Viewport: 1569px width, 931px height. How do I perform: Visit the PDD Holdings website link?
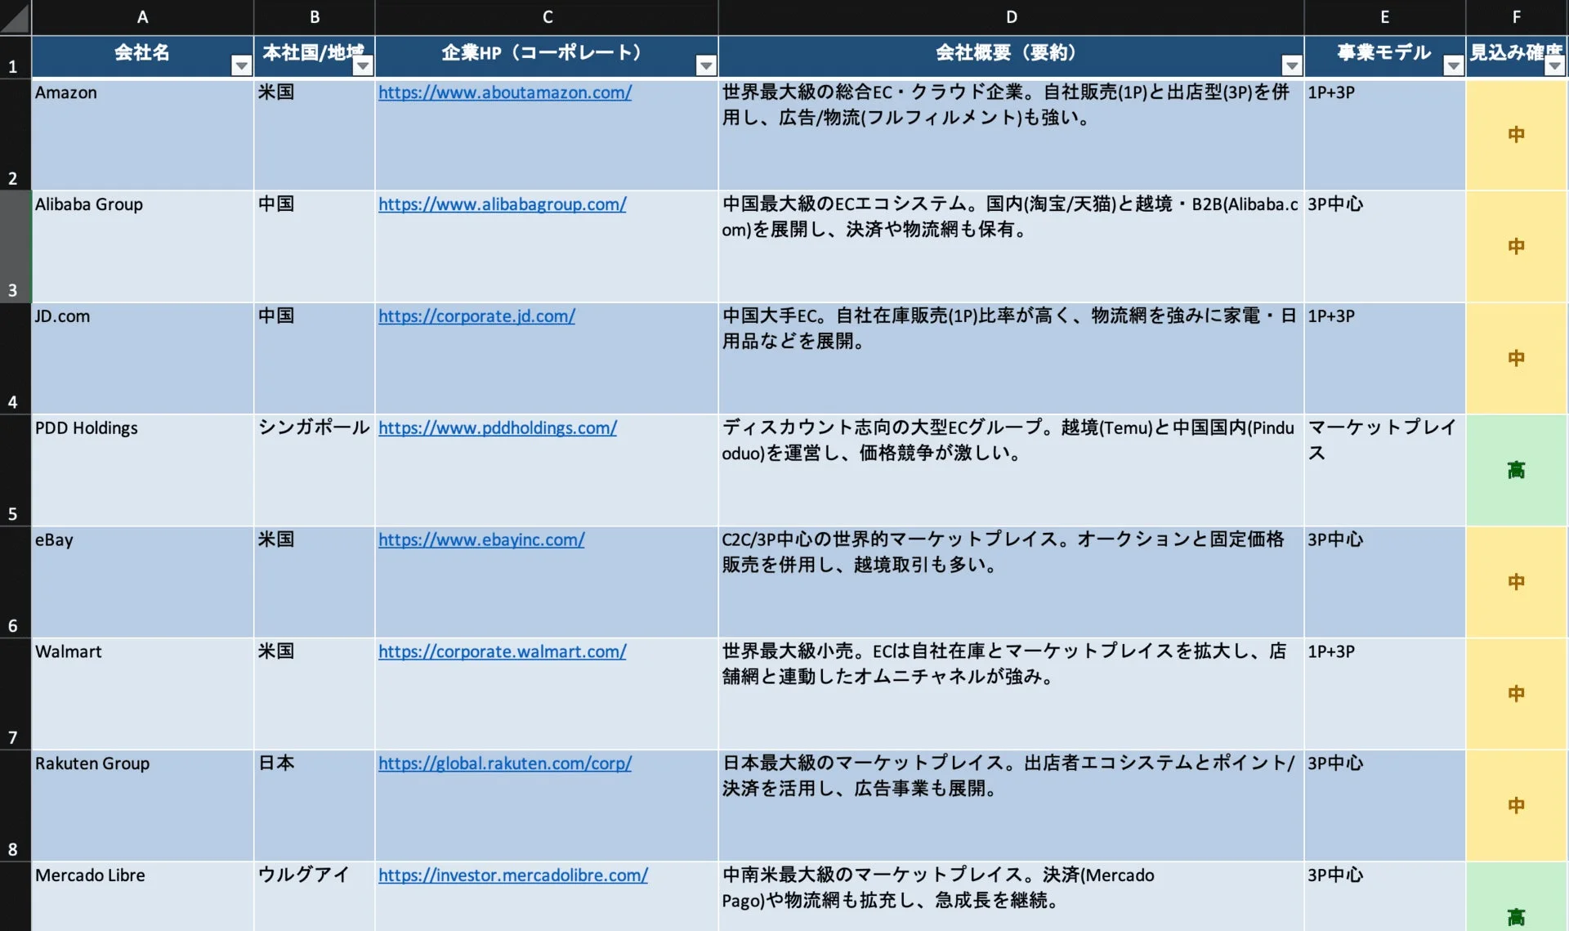point(498,427)
